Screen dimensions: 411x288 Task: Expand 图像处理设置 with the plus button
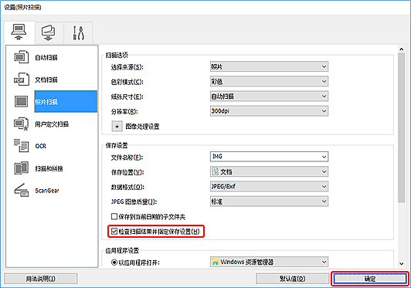tap(117, 127)
